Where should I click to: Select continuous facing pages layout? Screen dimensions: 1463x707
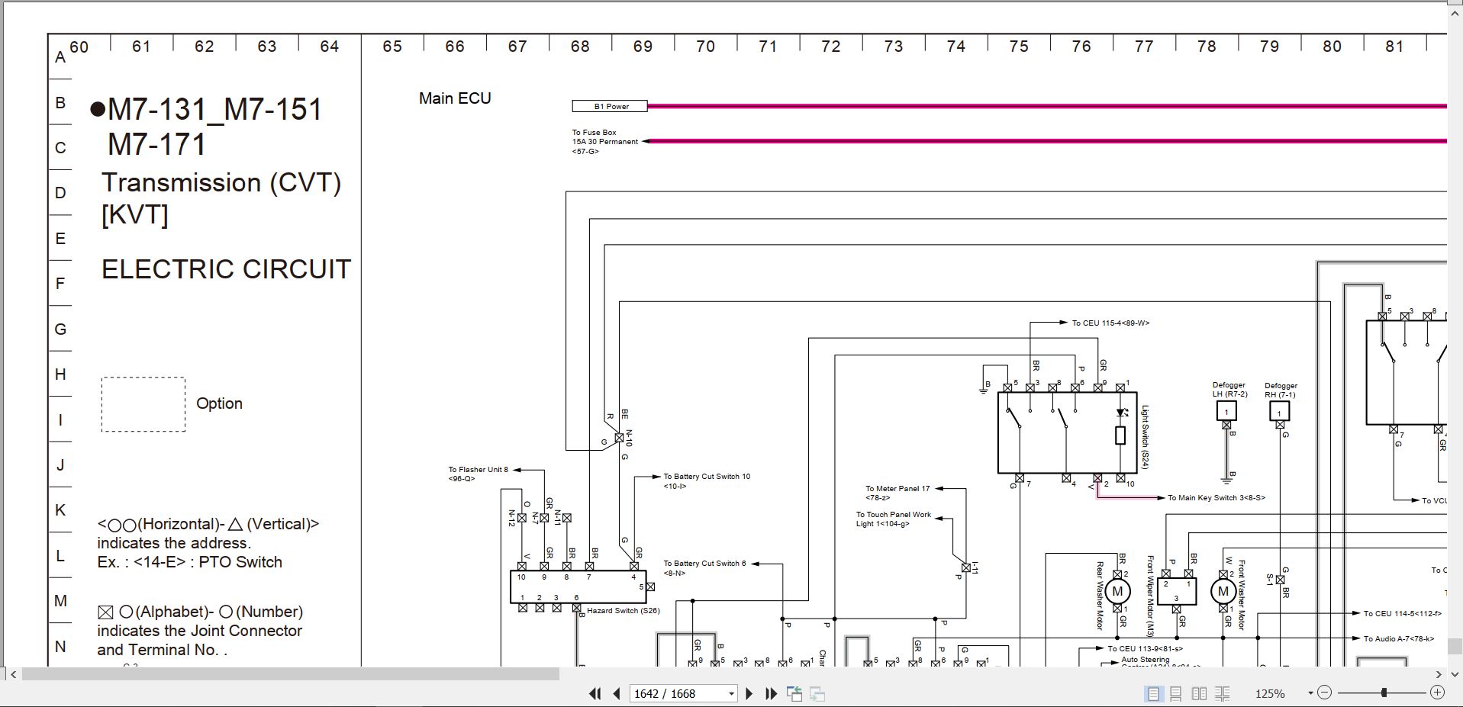tap(1222, 693)
